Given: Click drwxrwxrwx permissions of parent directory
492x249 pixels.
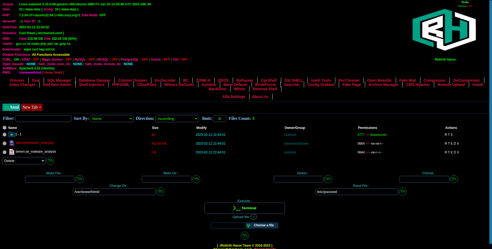Looking at the screenshot, I should pyautogui.click(x=378, y=135).
